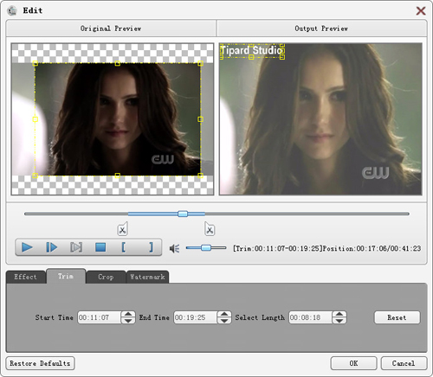The image size is (433, 377).
Task: Click the top-right crop handle in Original Preview
Action: (x=200, y=63)
